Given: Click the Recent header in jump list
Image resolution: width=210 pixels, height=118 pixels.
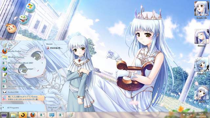Looking at the screenshot, I should coord(50,44).
